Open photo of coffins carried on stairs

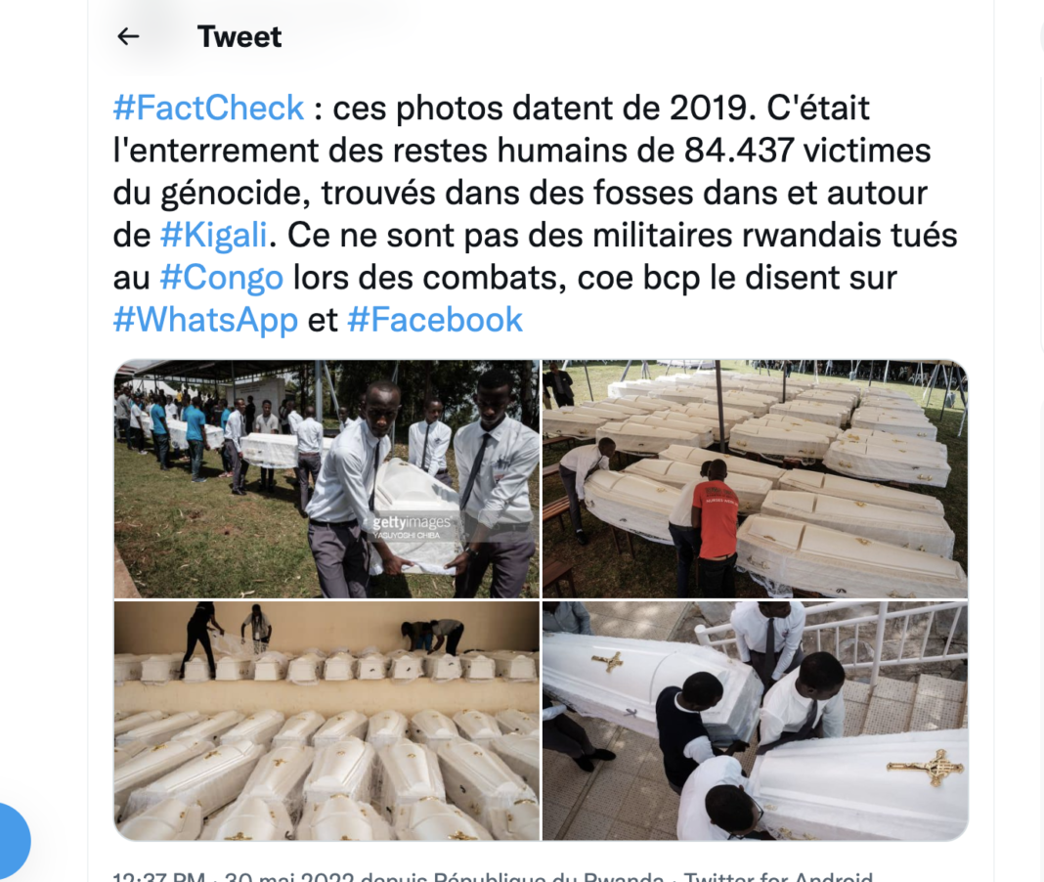pos(755,721)
